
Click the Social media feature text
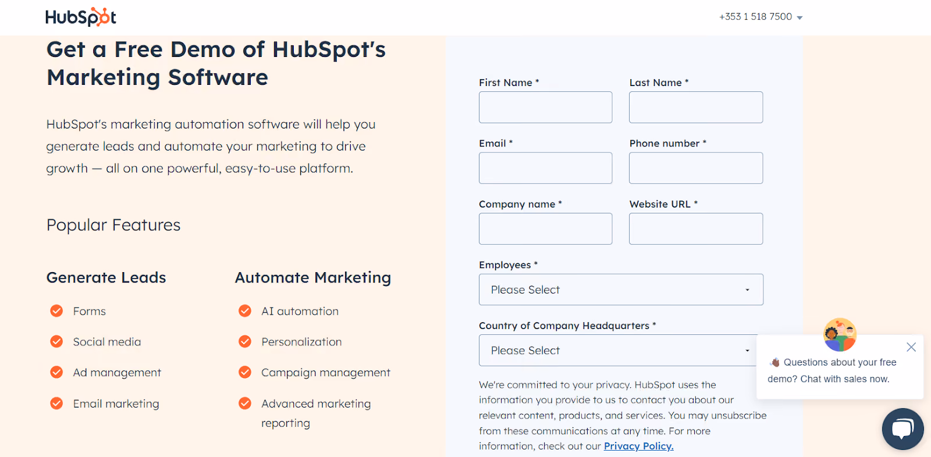[107, 342]
